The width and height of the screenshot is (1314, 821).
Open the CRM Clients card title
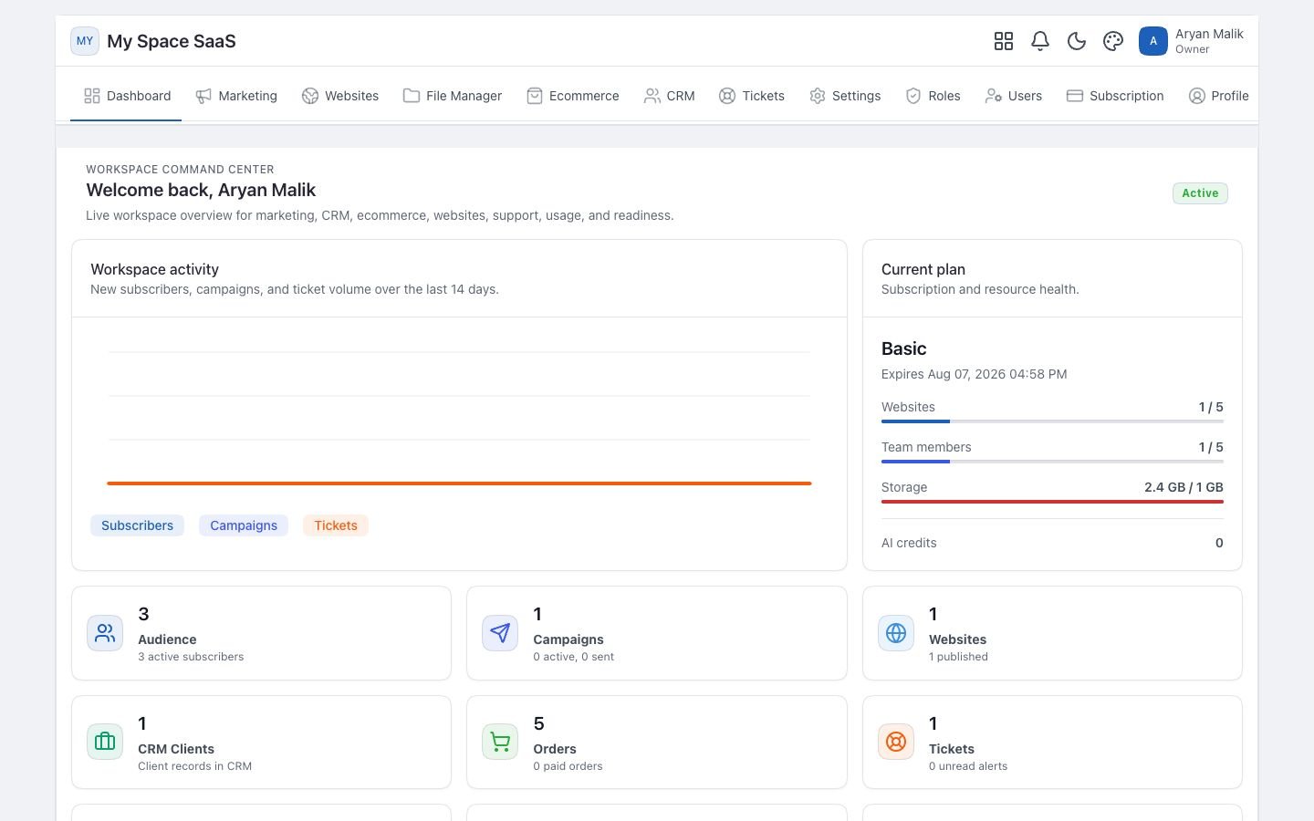pyautogui.click(x=176, y=749)
